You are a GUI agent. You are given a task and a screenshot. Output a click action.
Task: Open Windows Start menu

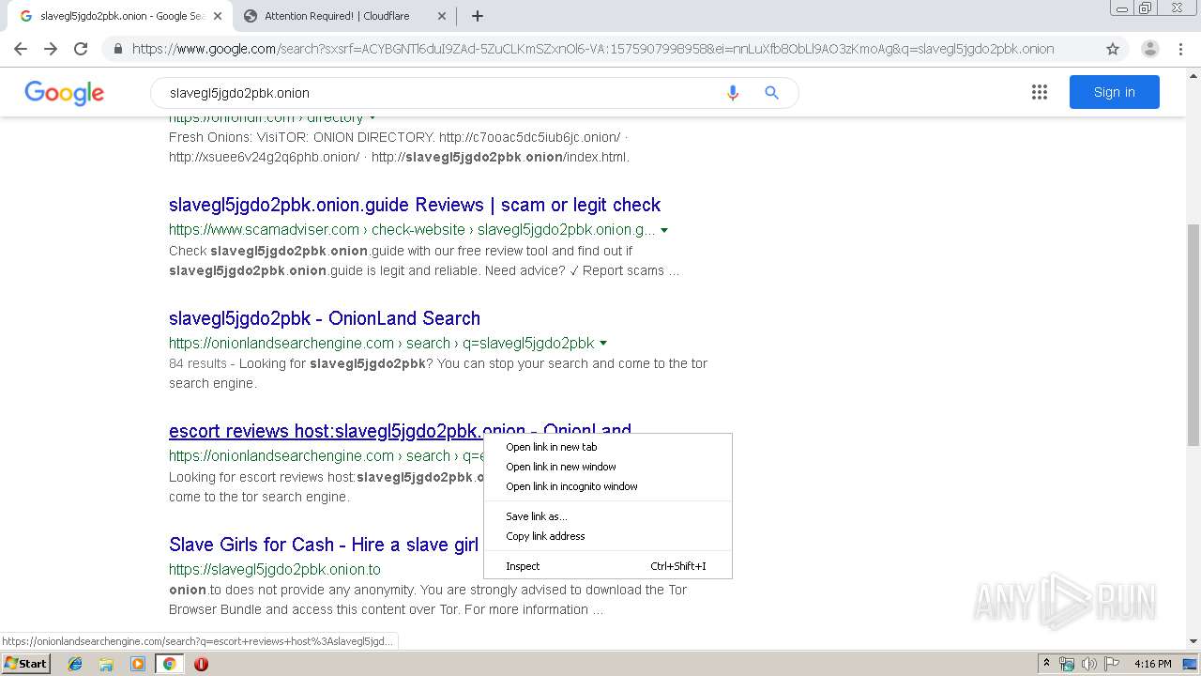(x=25, y=664)
